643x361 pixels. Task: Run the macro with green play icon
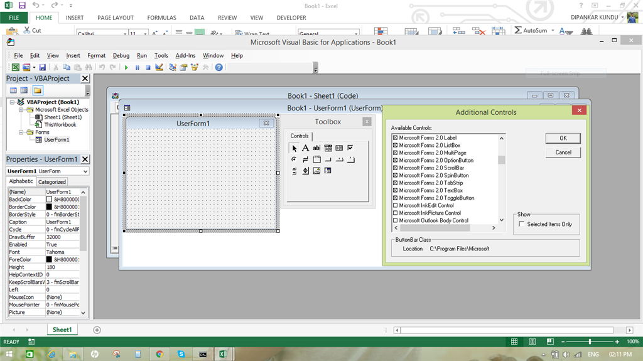pos(126,67)
